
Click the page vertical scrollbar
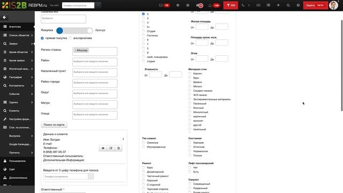click(341, 65)
